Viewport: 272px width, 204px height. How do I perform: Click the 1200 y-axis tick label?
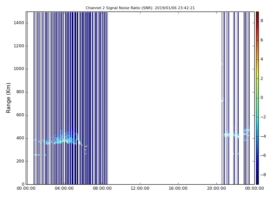[x=19, y=46]
